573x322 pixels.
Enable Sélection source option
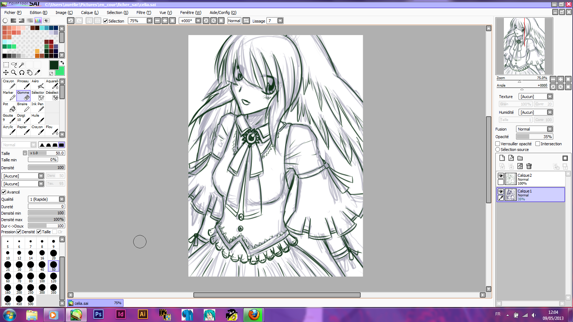click(498, 150)
